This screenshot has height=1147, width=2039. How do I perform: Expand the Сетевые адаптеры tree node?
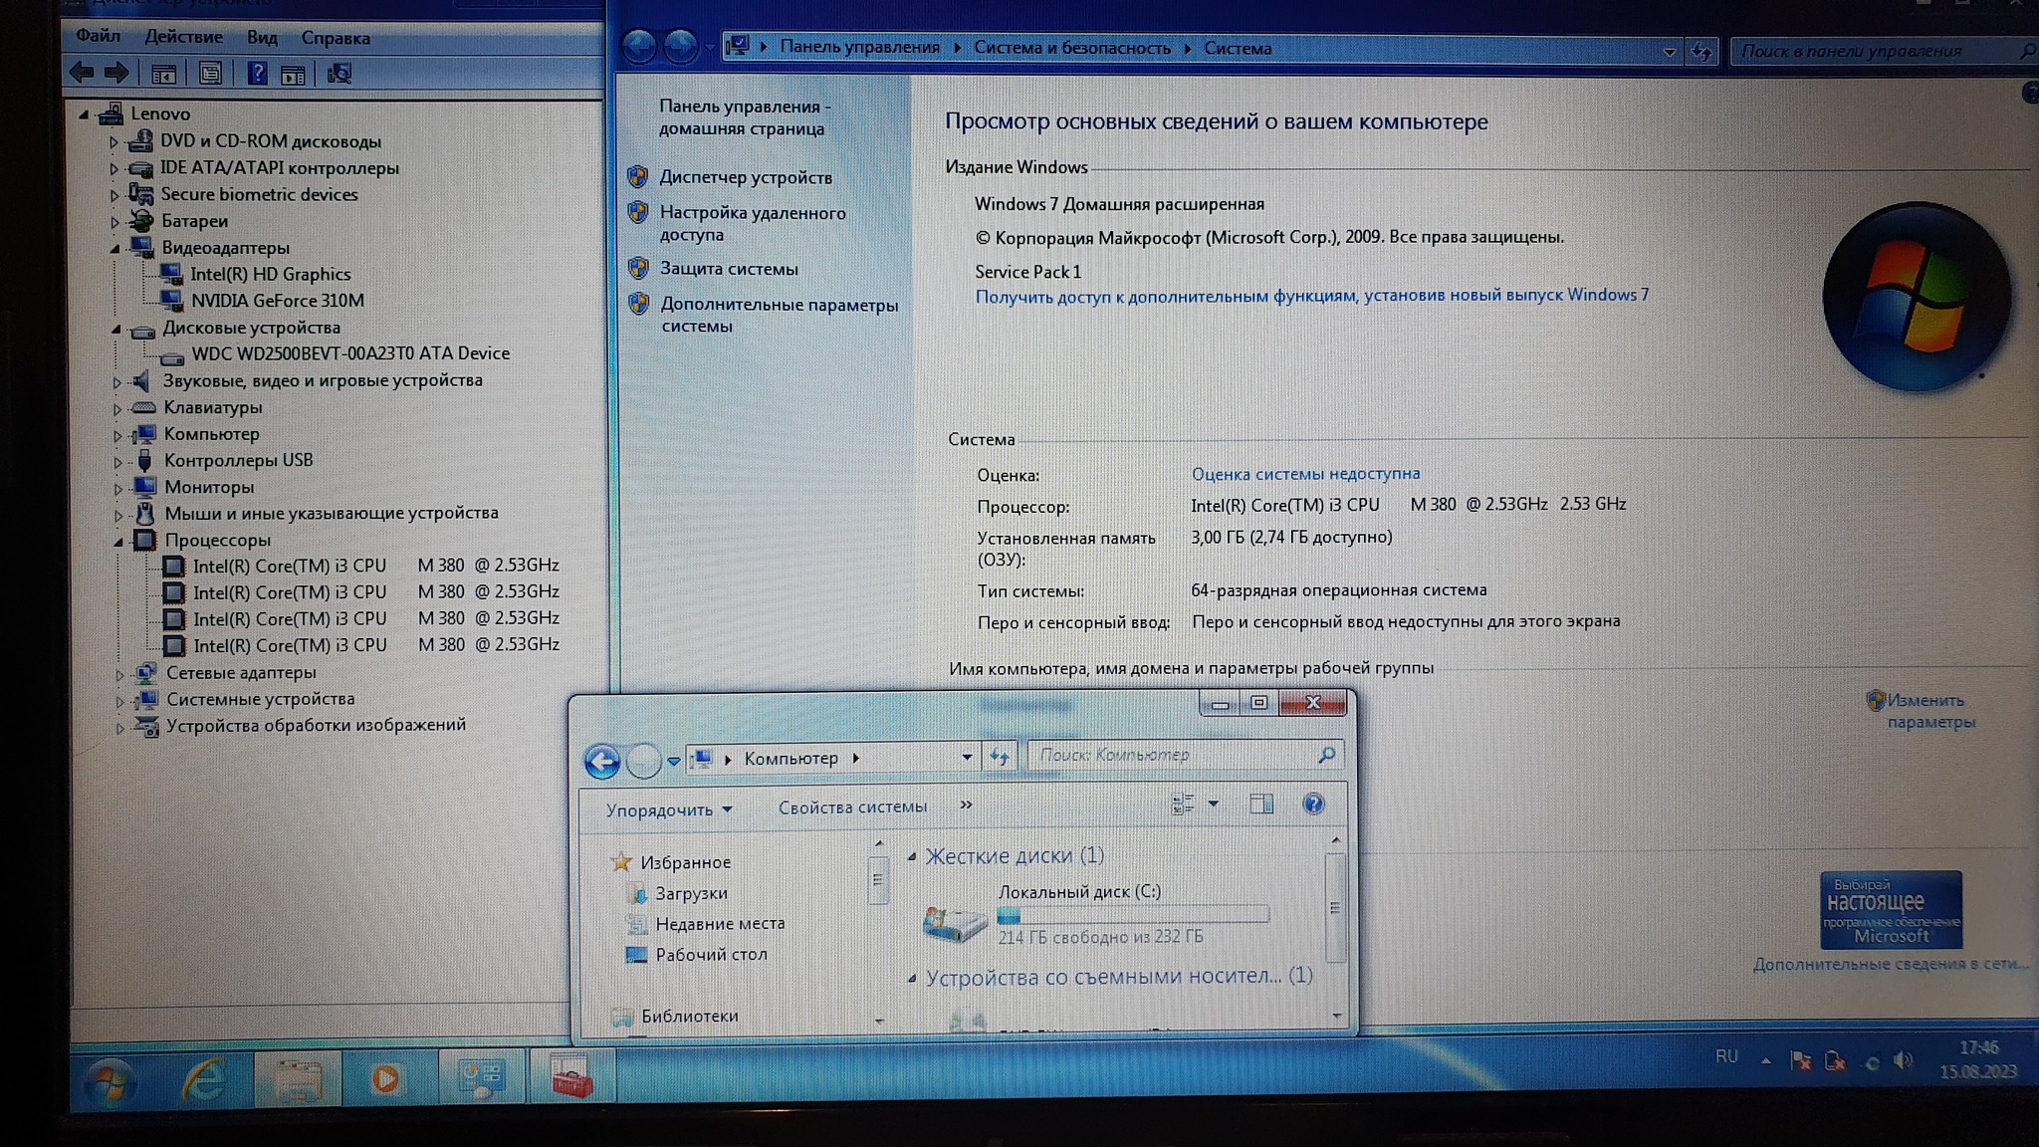point(119,674)
